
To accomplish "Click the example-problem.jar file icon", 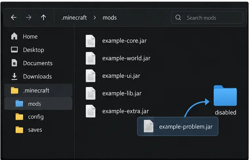I will 148,126.
